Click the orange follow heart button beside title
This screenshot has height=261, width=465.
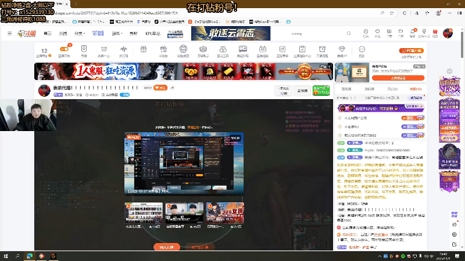160,88
